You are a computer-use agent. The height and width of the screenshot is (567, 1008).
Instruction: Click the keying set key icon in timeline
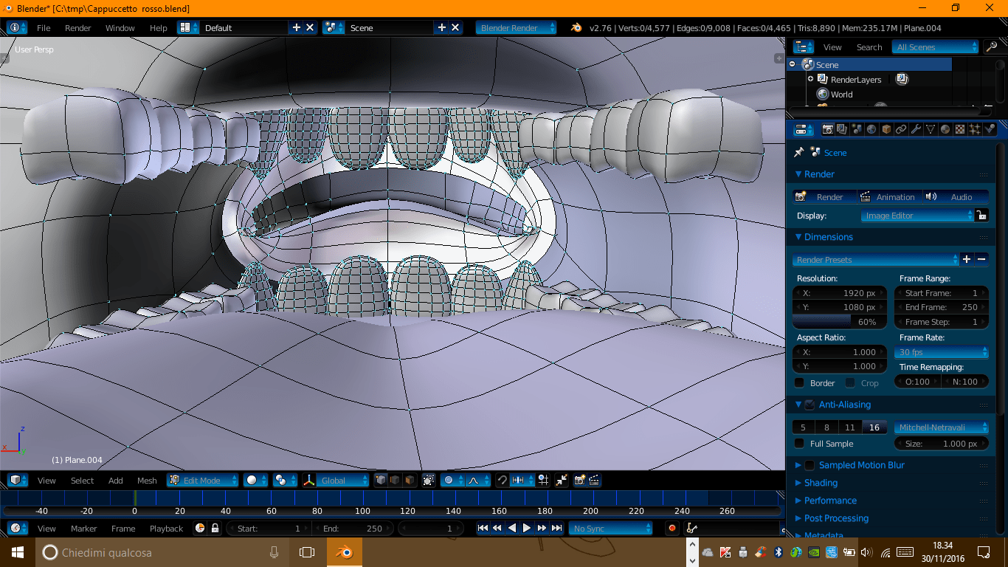691,528
